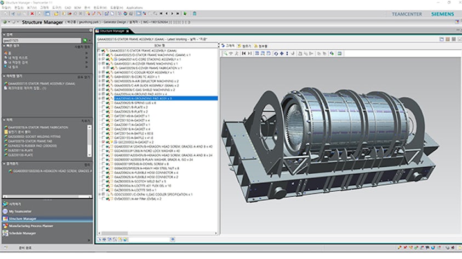
Task: Toggle checkbox for DOWEL SCREW x 8 row
Action: 103,164
